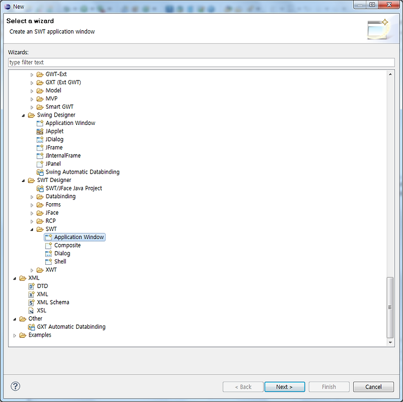Click the SWT/JFace Java Project icon
Viewport: 403px width, 402px height.
tap(40, 189)
